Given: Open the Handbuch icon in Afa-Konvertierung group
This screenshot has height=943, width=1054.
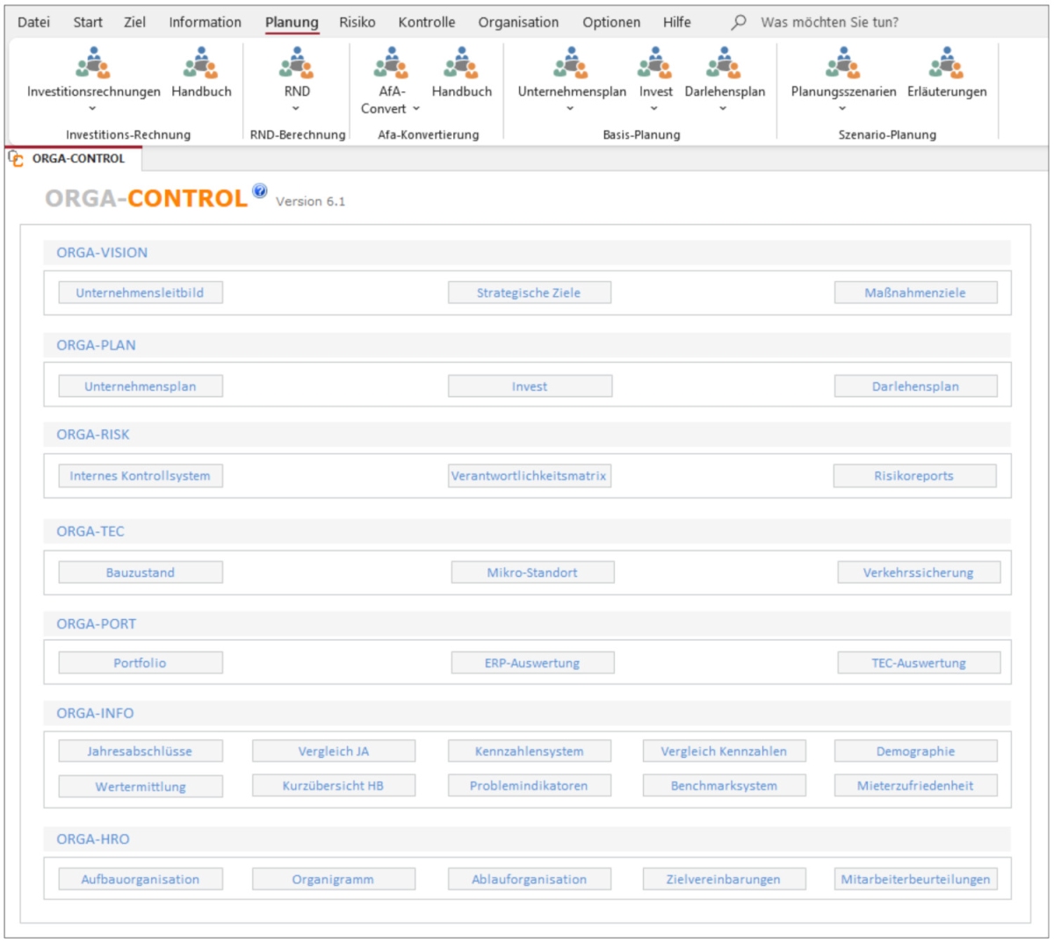Looking at the screenshot, I should coord(461,64).
